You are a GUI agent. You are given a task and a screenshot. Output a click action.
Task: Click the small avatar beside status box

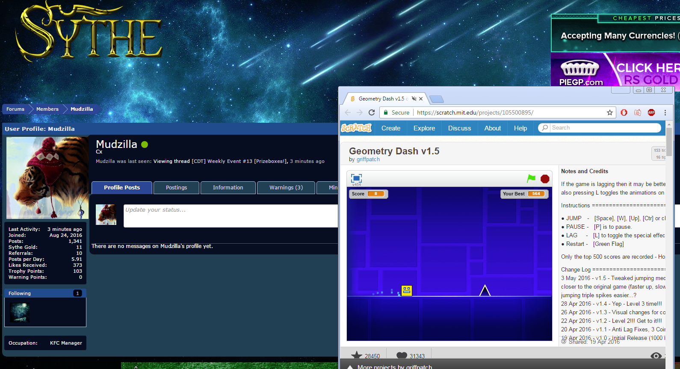coord(106,215)
